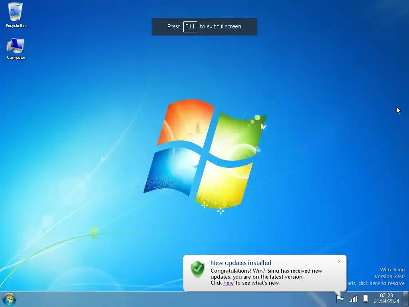Click the green shield icon in notification
This screenshot has width=409, height=307.
198,269
